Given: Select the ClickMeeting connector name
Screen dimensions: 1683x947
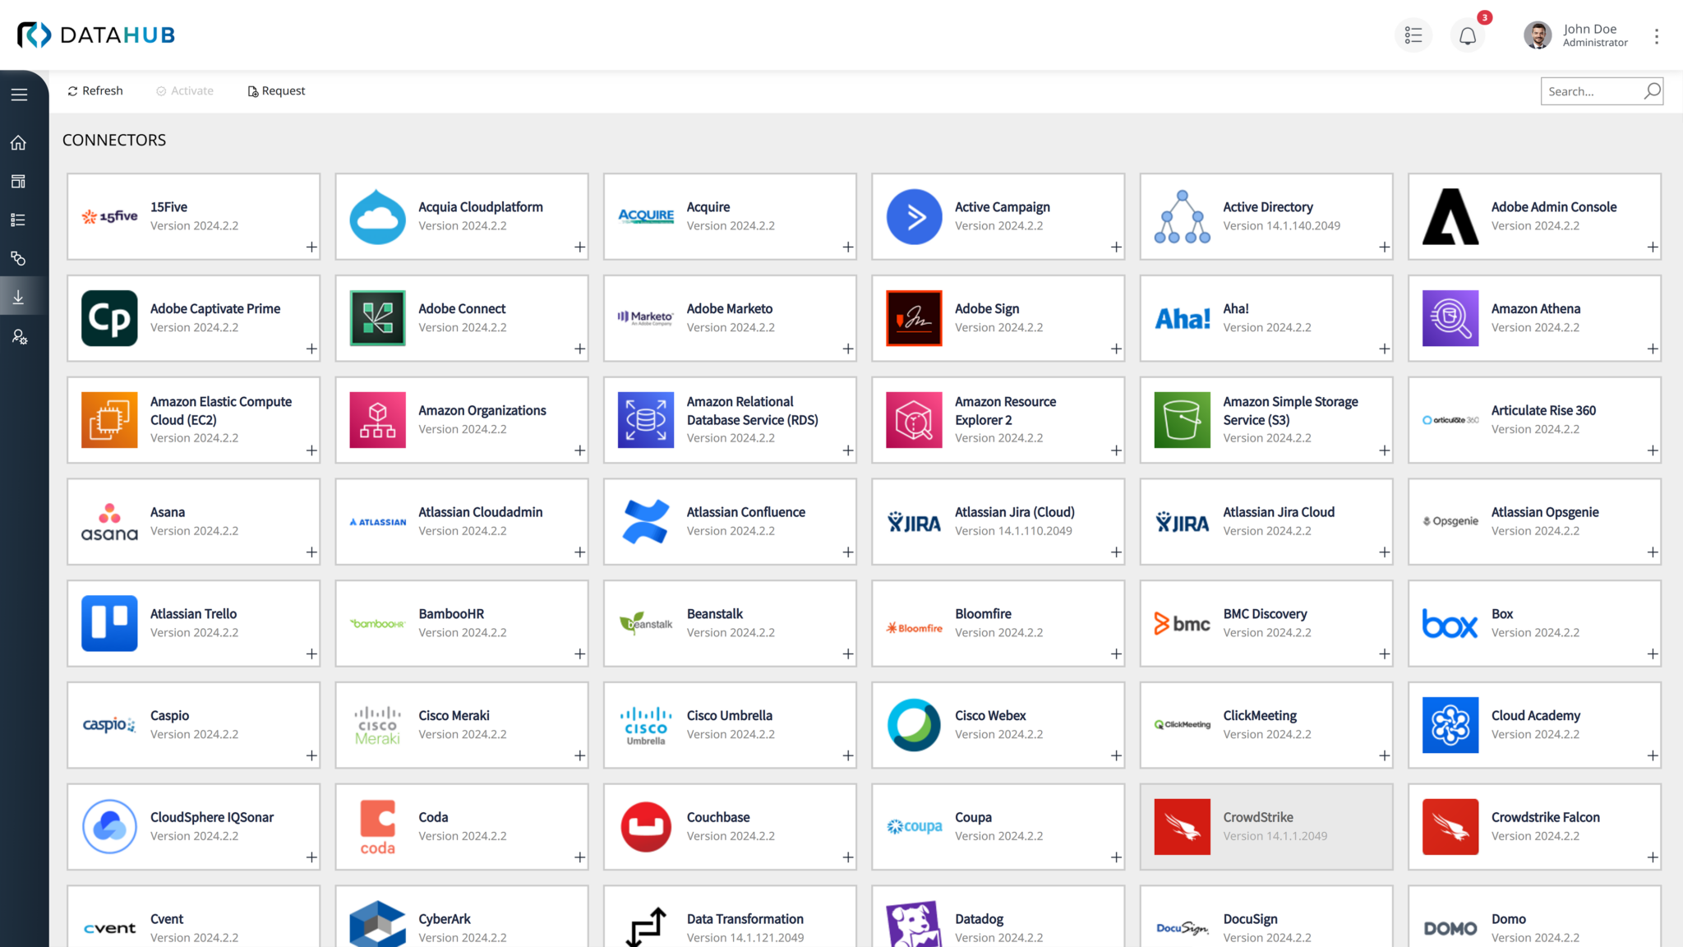Looking at the screenshot, I should point(1260,716).
